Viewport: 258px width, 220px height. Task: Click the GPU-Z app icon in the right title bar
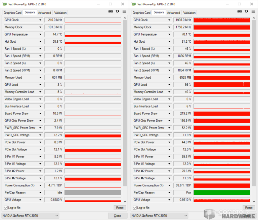tap(133, 4)
